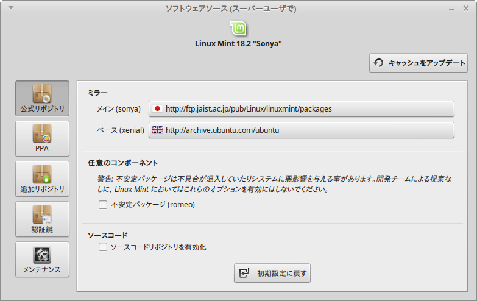Click the 初期設定に戻す button
477x301 pixels.
pos(272,273)
